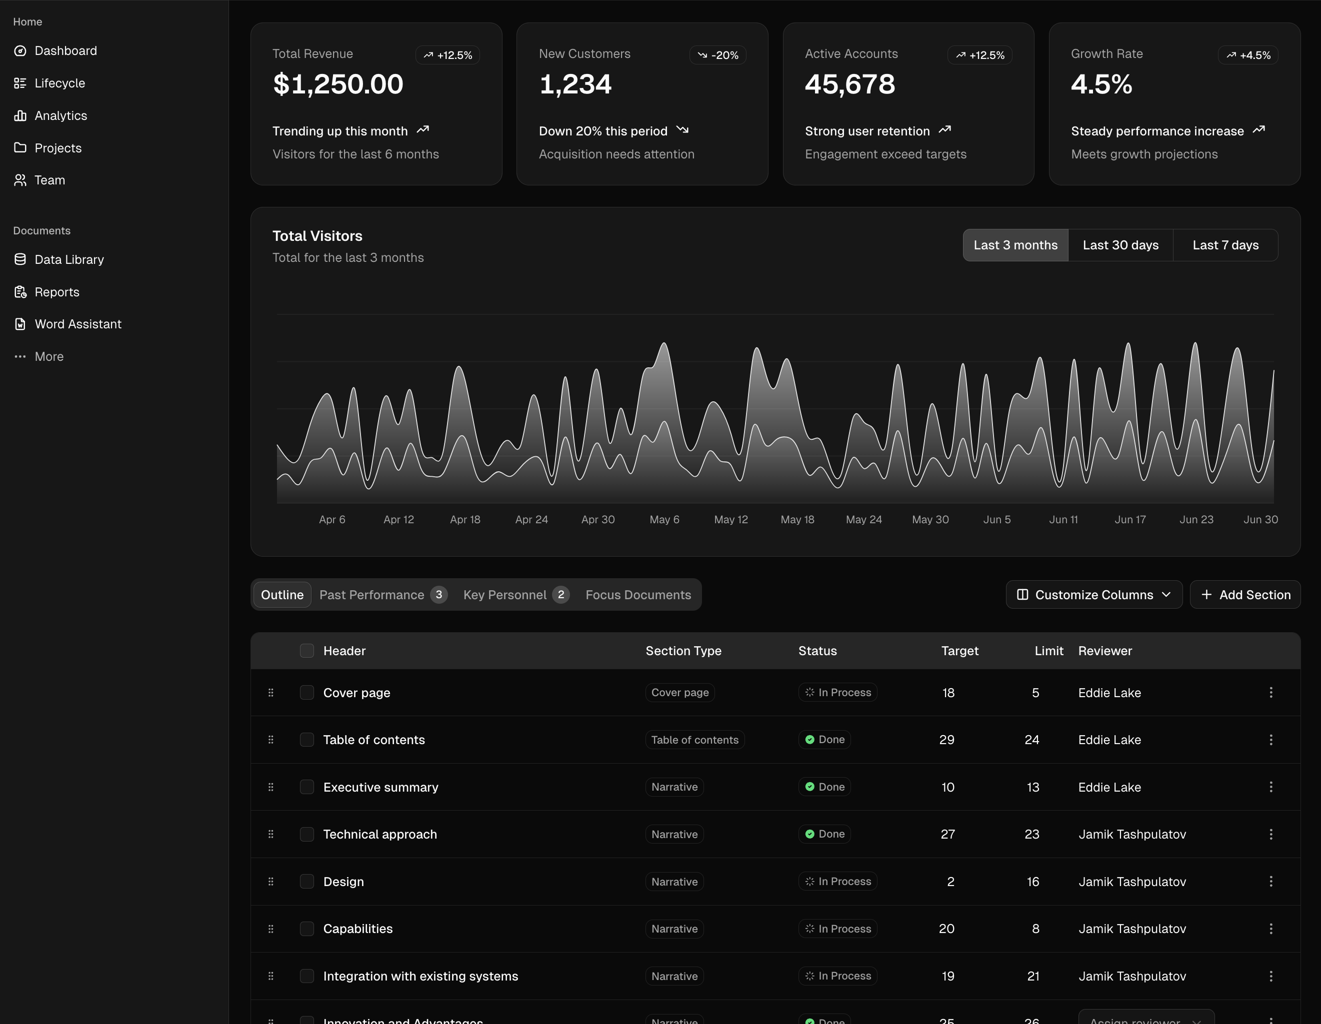Viewport: 1321px width, 1024px height.
Task: Click the Data Library database icon
Action: point(20,259)
